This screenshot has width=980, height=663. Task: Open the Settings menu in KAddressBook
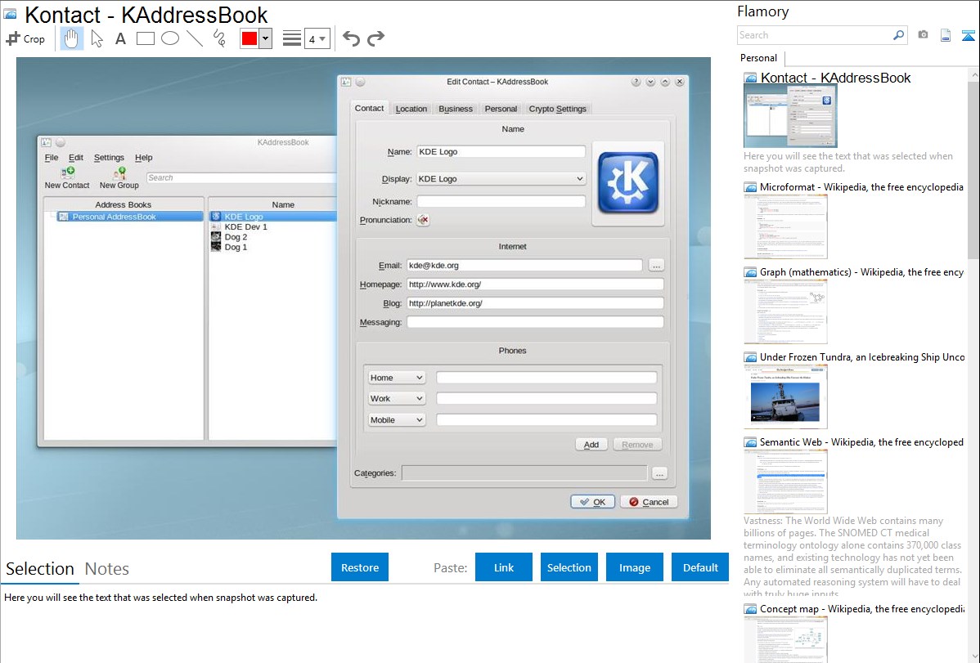coord(109,158)
